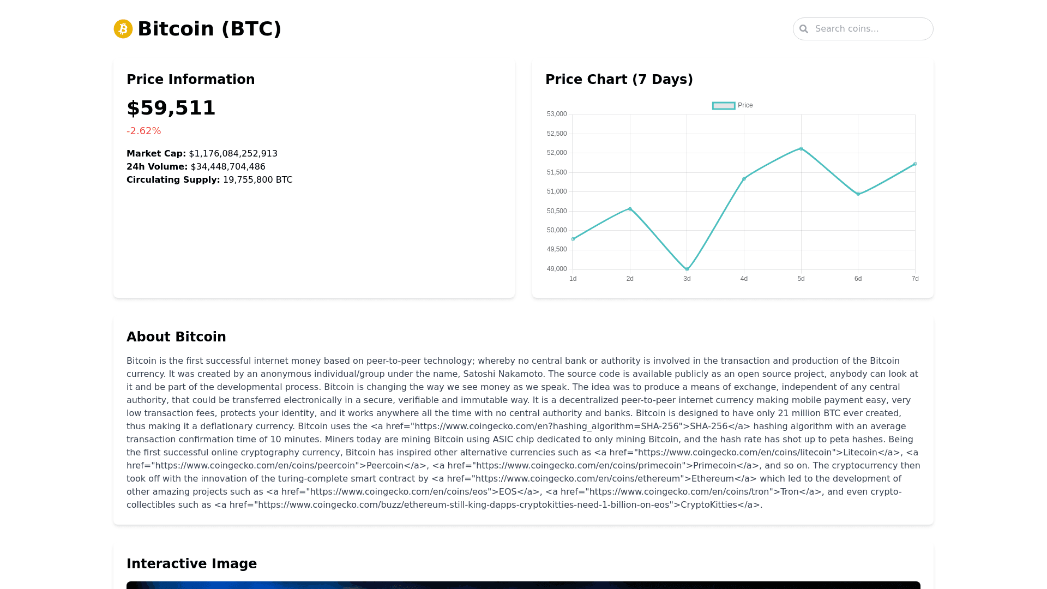The height and width of the screenshot is (589, 1047).
Task: Click the -2.62% price change
Action: (x=144, y=131)
